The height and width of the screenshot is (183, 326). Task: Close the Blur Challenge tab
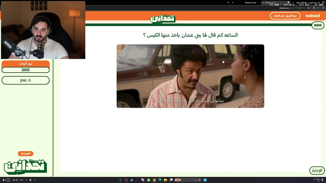293,3
